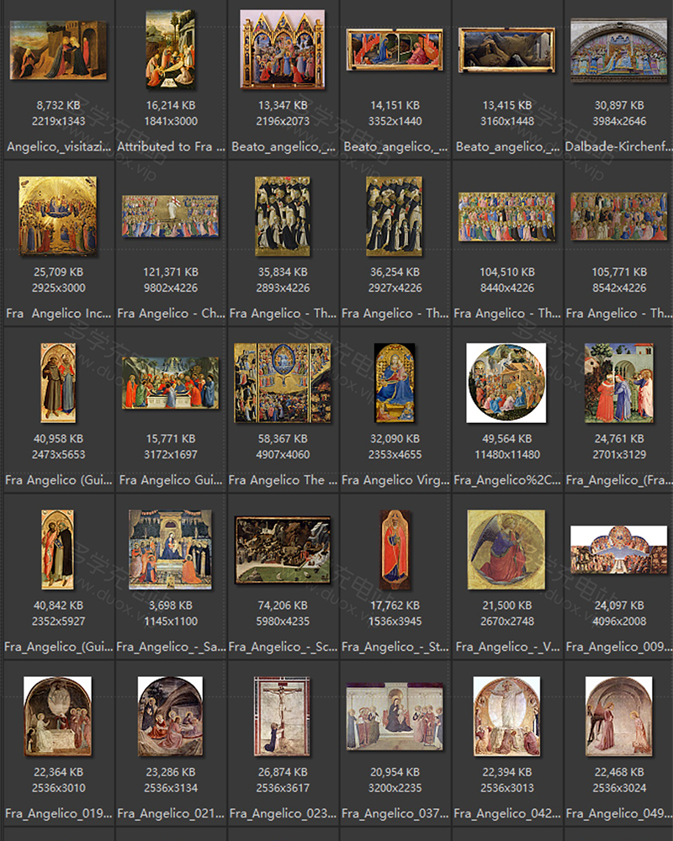
Task: Select the Fra_Angelico_042 thumbnail
Action: coord(506,716)
